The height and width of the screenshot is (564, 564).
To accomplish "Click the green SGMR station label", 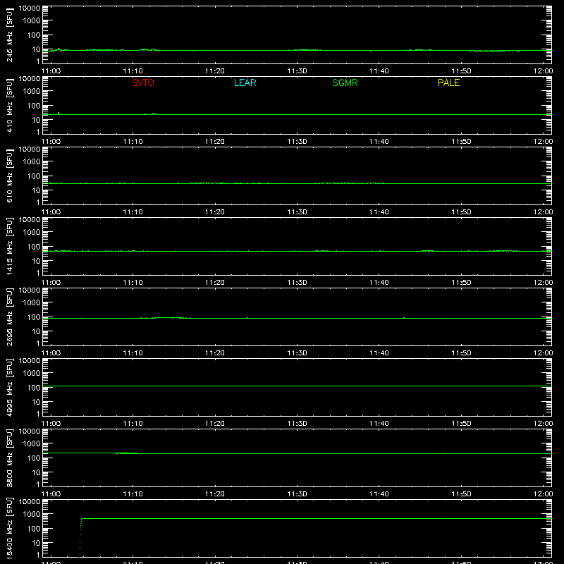I will pos(345,82).
